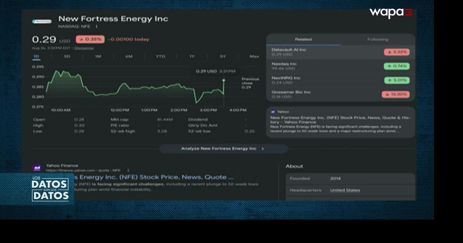
Task: Switch the chart to the 5D range
Action: pyautogui.click(x=67, y=56)
